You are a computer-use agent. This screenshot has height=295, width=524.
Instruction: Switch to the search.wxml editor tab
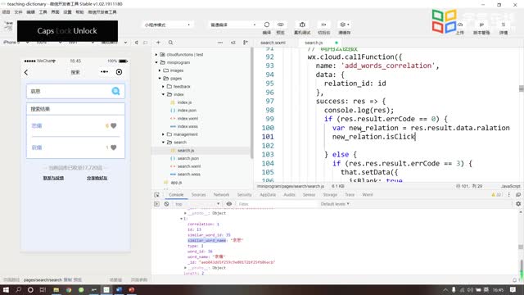[x=273, y=43]
